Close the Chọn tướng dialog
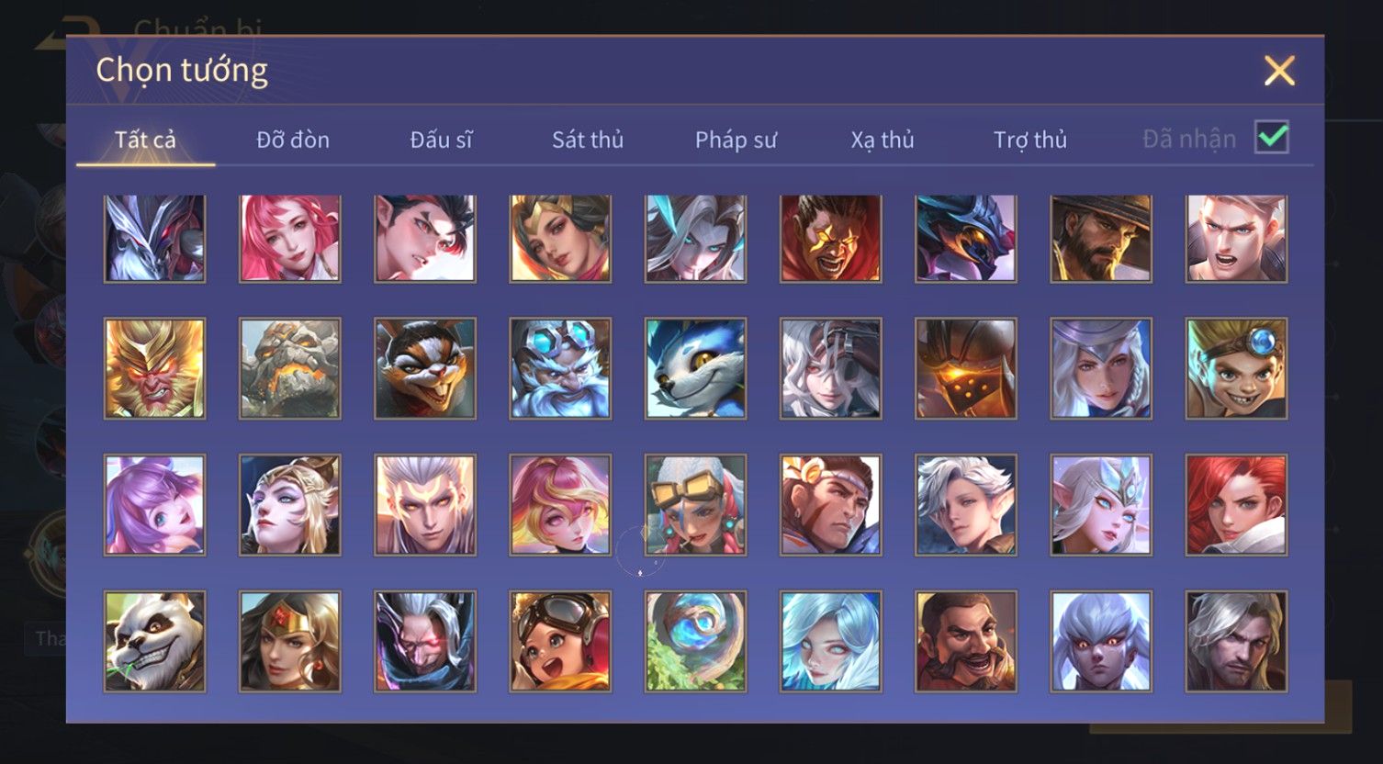This screenshot has height=764, width=1383. click(x=1279, y=71)
